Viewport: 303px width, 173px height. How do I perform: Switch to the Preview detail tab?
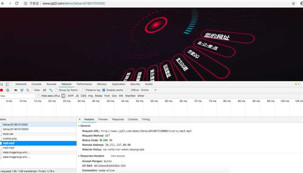(103, 119)
